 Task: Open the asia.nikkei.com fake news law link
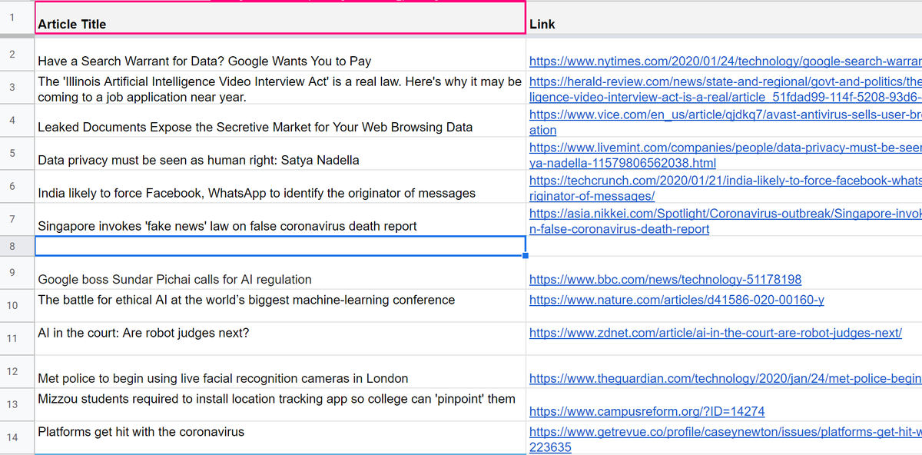coord(722,219)
